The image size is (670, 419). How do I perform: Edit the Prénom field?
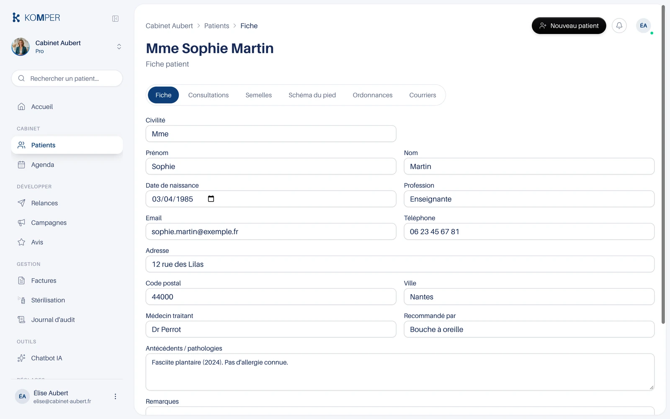(271, 166)
